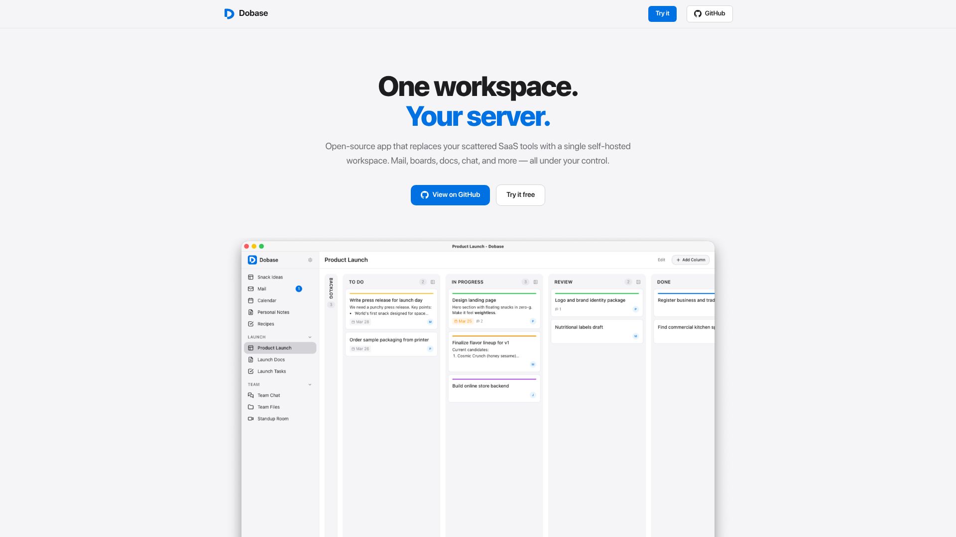Collapse the IN PROGRESS column via its header icon
The width and height of the screenshot is (956, 537).
coord(536,282)
